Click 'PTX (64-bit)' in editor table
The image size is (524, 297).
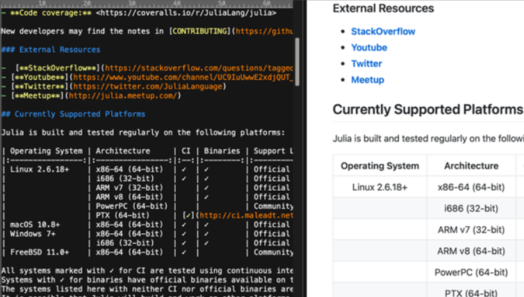(122, 216)
